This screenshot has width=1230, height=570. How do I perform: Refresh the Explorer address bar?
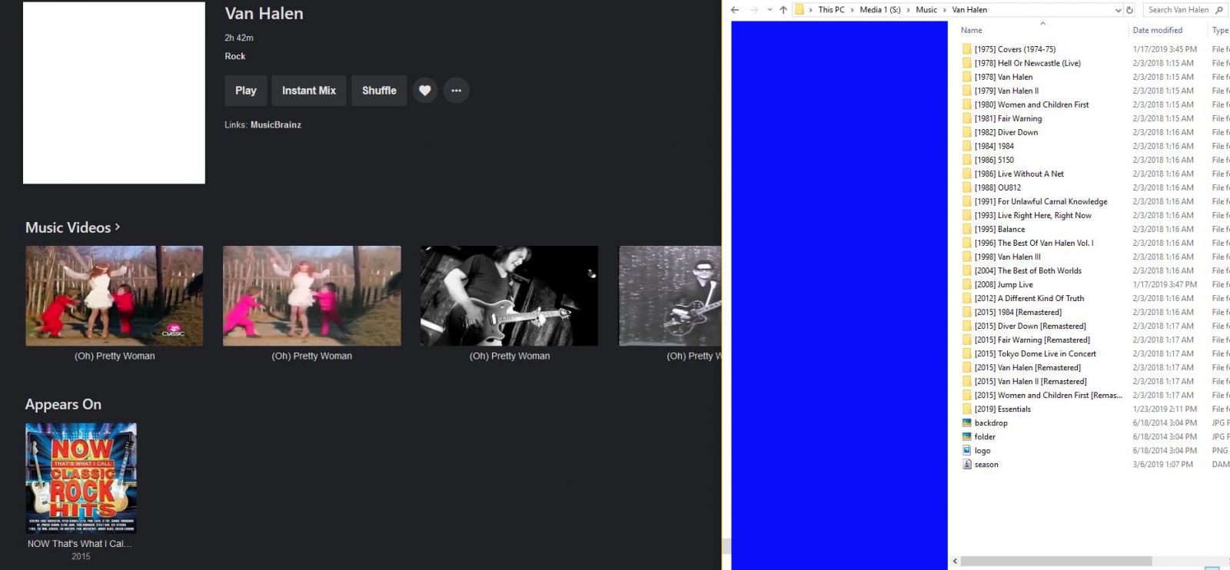[1129, 10]
